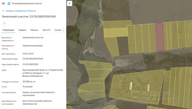192x109 pixels.
Task: Click the Категория земель label
Action: point(9,92)
